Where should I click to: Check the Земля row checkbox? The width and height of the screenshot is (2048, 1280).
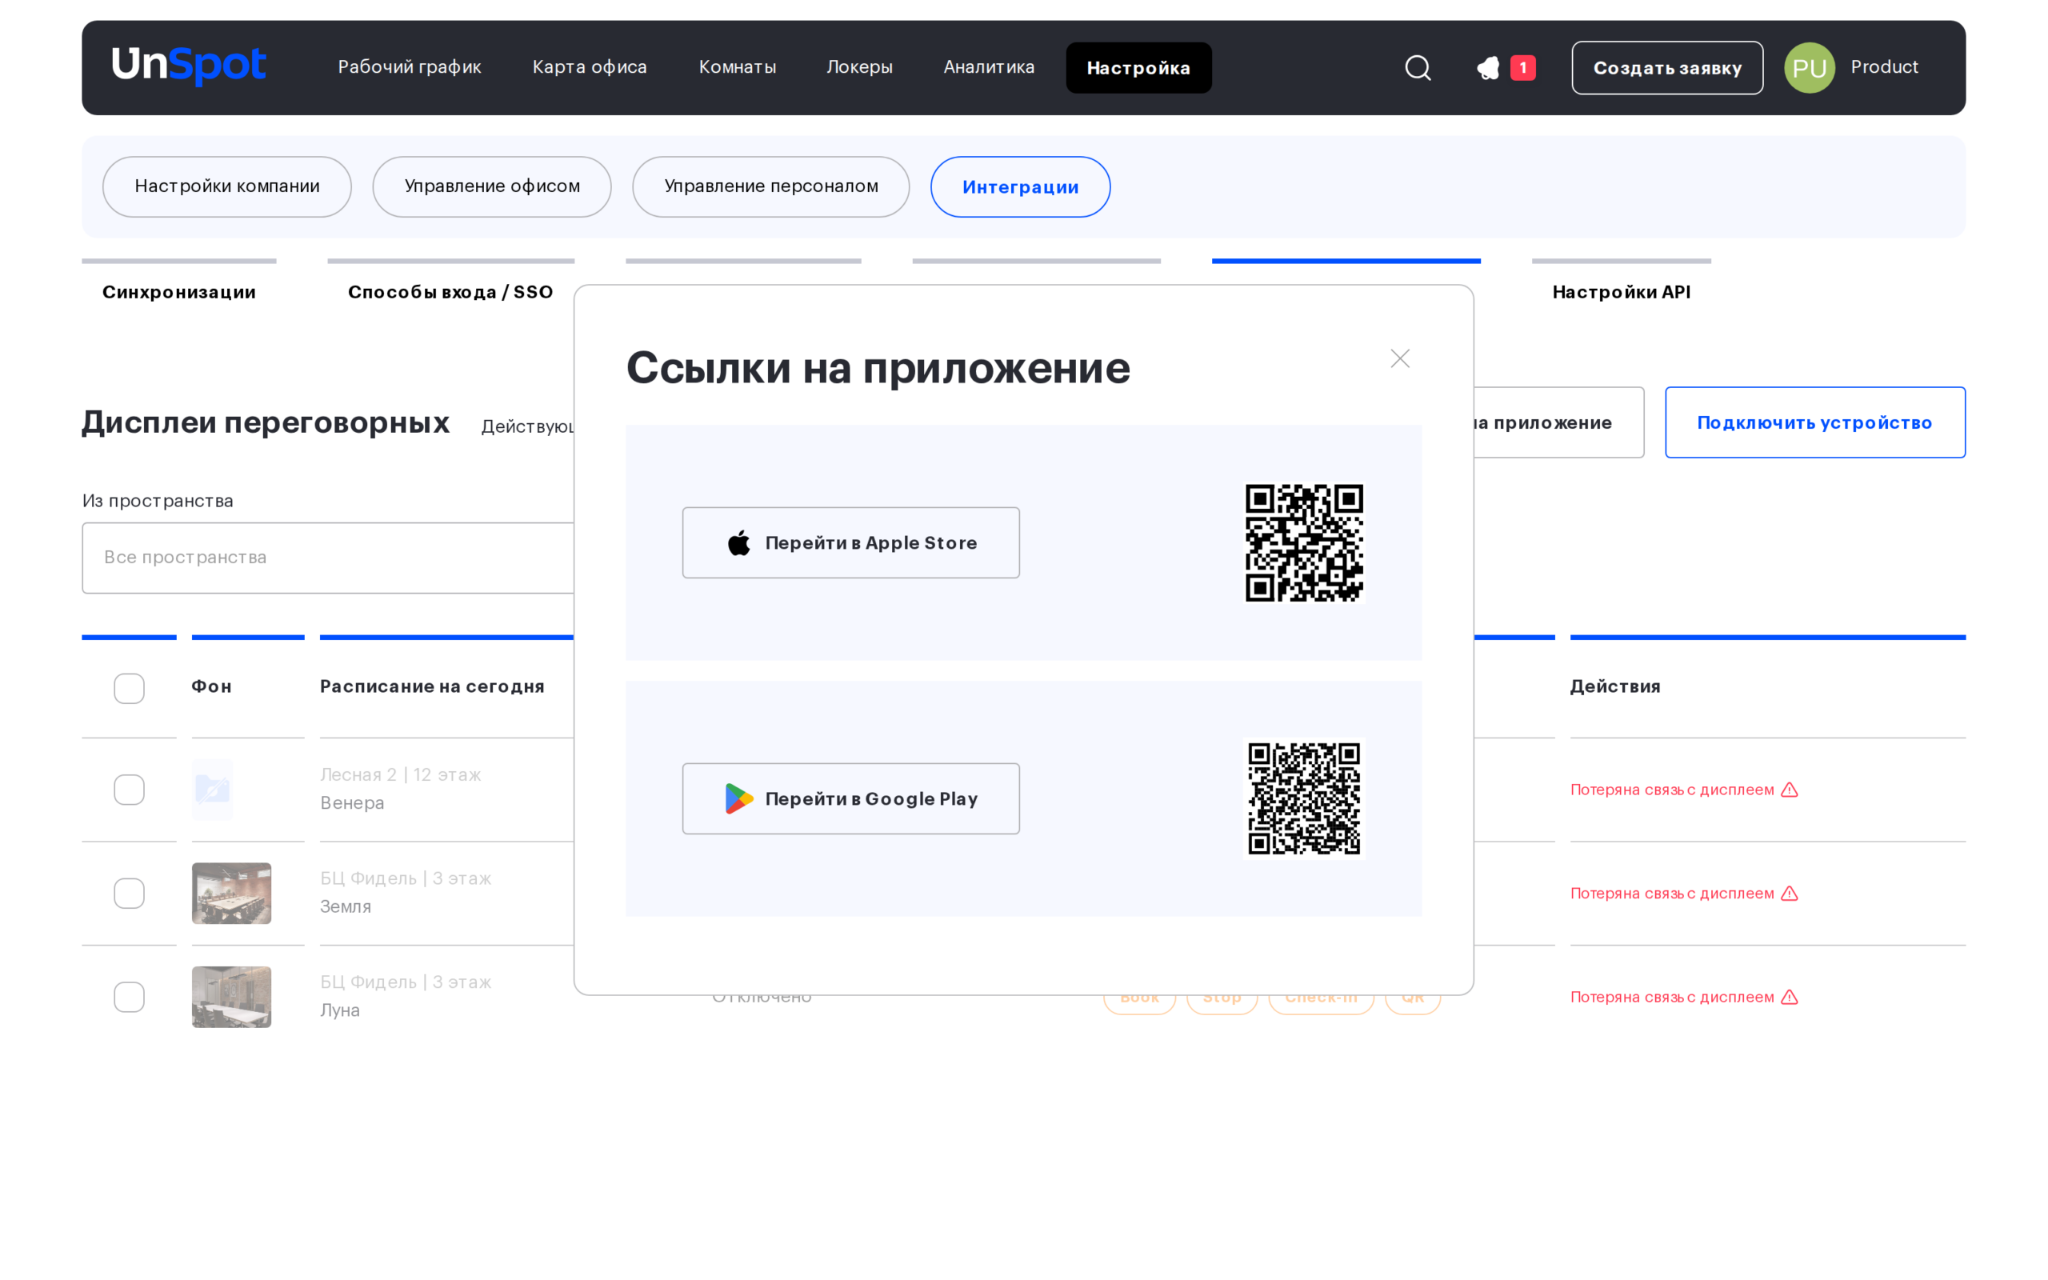click(130, 893)
